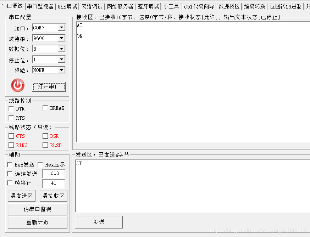Image resolution: width=310 pixels, height=237 pixels.
Task: Click the 打开串口 button
Action: (49, 86)
